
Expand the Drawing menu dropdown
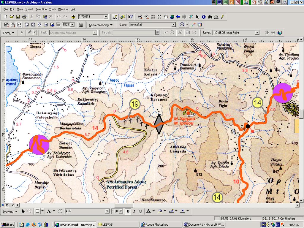tap(10, 211)
